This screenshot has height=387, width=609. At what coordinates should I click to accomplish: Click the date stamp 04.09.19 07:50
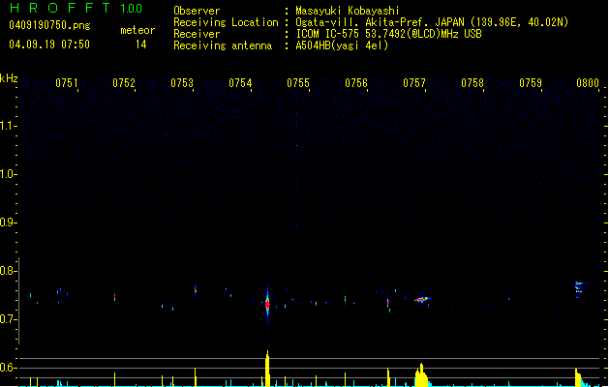tap(49, 45)
